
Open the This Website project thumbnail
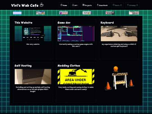(x=33, y=33)
